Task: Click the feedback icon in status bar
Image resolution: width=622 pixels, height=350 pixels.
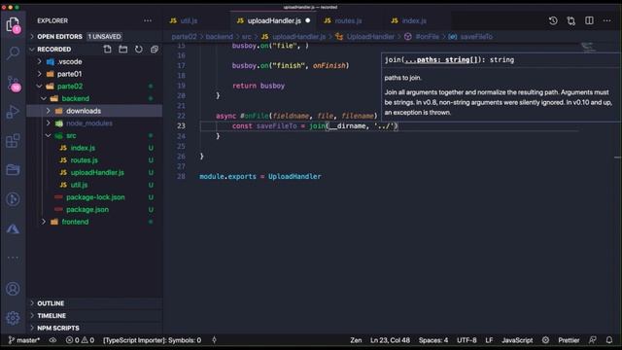Action: coord(593,340)
